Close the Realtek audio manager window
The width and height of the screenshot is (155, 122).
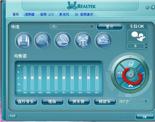153,7
